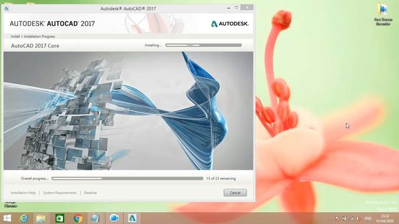
Task: Minimize the AutoCAD 2017 installer window
Action: pyautogui.click(x=229, y=8)
